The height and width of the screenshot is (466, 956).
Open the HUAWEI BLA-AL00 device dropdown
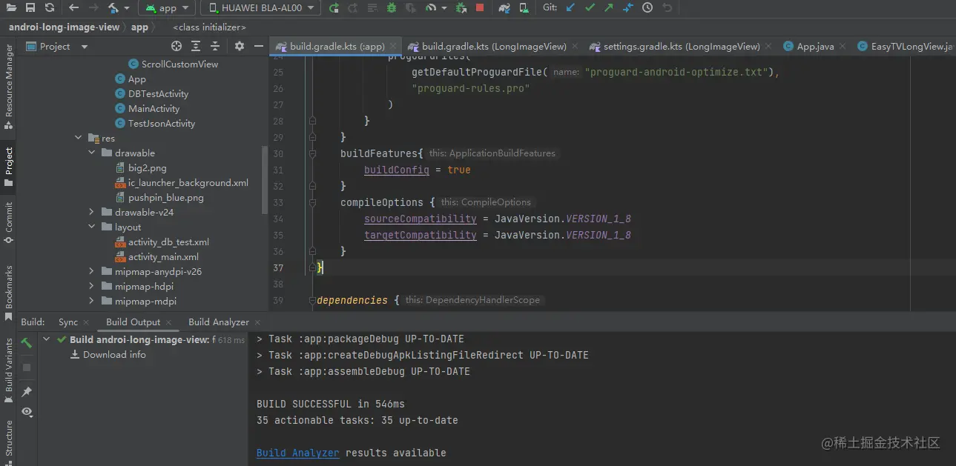coord(261,7)
